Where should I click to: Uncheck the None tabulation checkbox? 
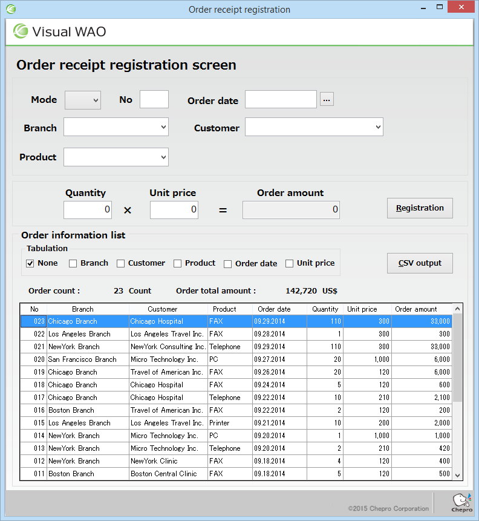point(30,263)
